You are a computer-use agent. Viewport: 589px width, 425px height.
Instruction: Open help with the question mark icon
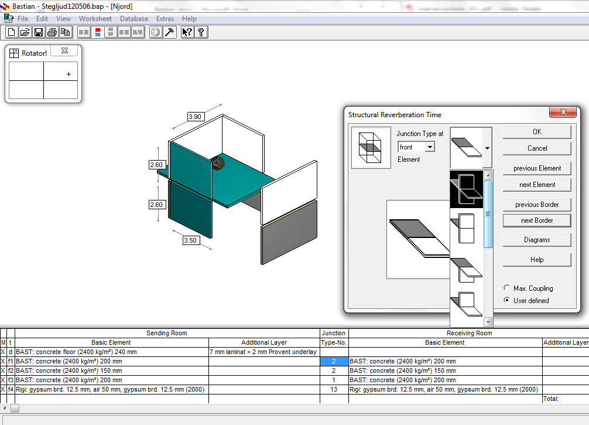tap(201, 32)
